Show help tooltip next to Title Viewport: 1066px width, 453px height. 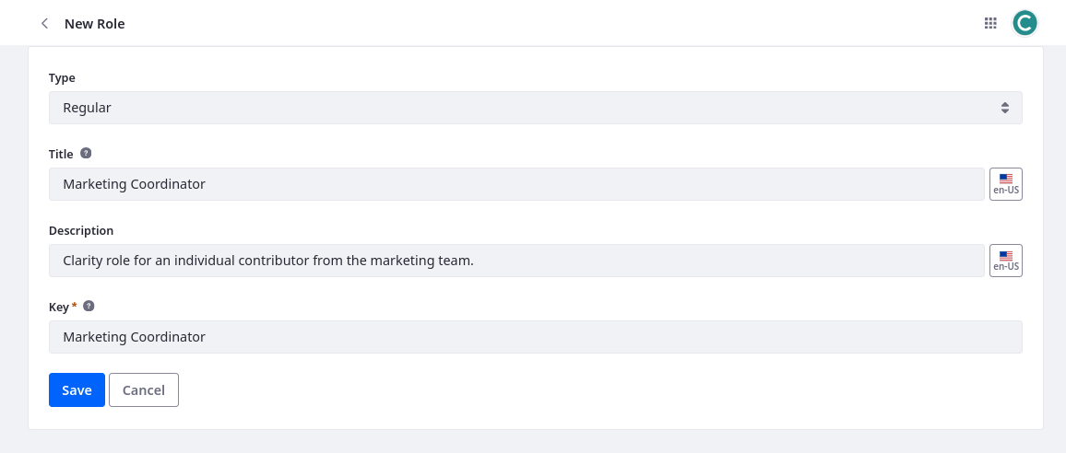coord(86,154)
